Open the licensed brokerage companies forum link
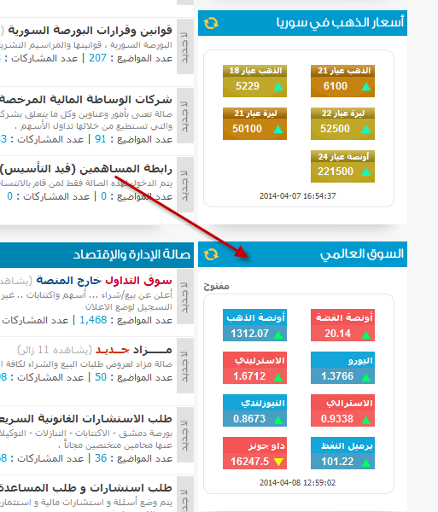The image size is (438, 512). point(86,100)
